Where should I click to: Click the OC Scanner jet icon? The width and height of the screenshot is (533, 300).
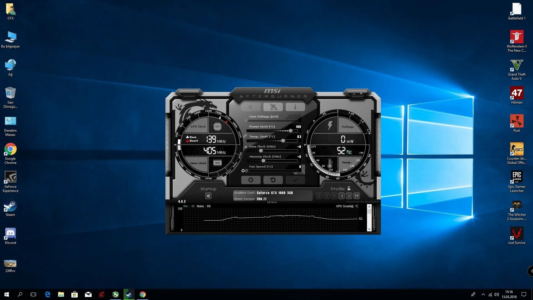click(273, 107)
